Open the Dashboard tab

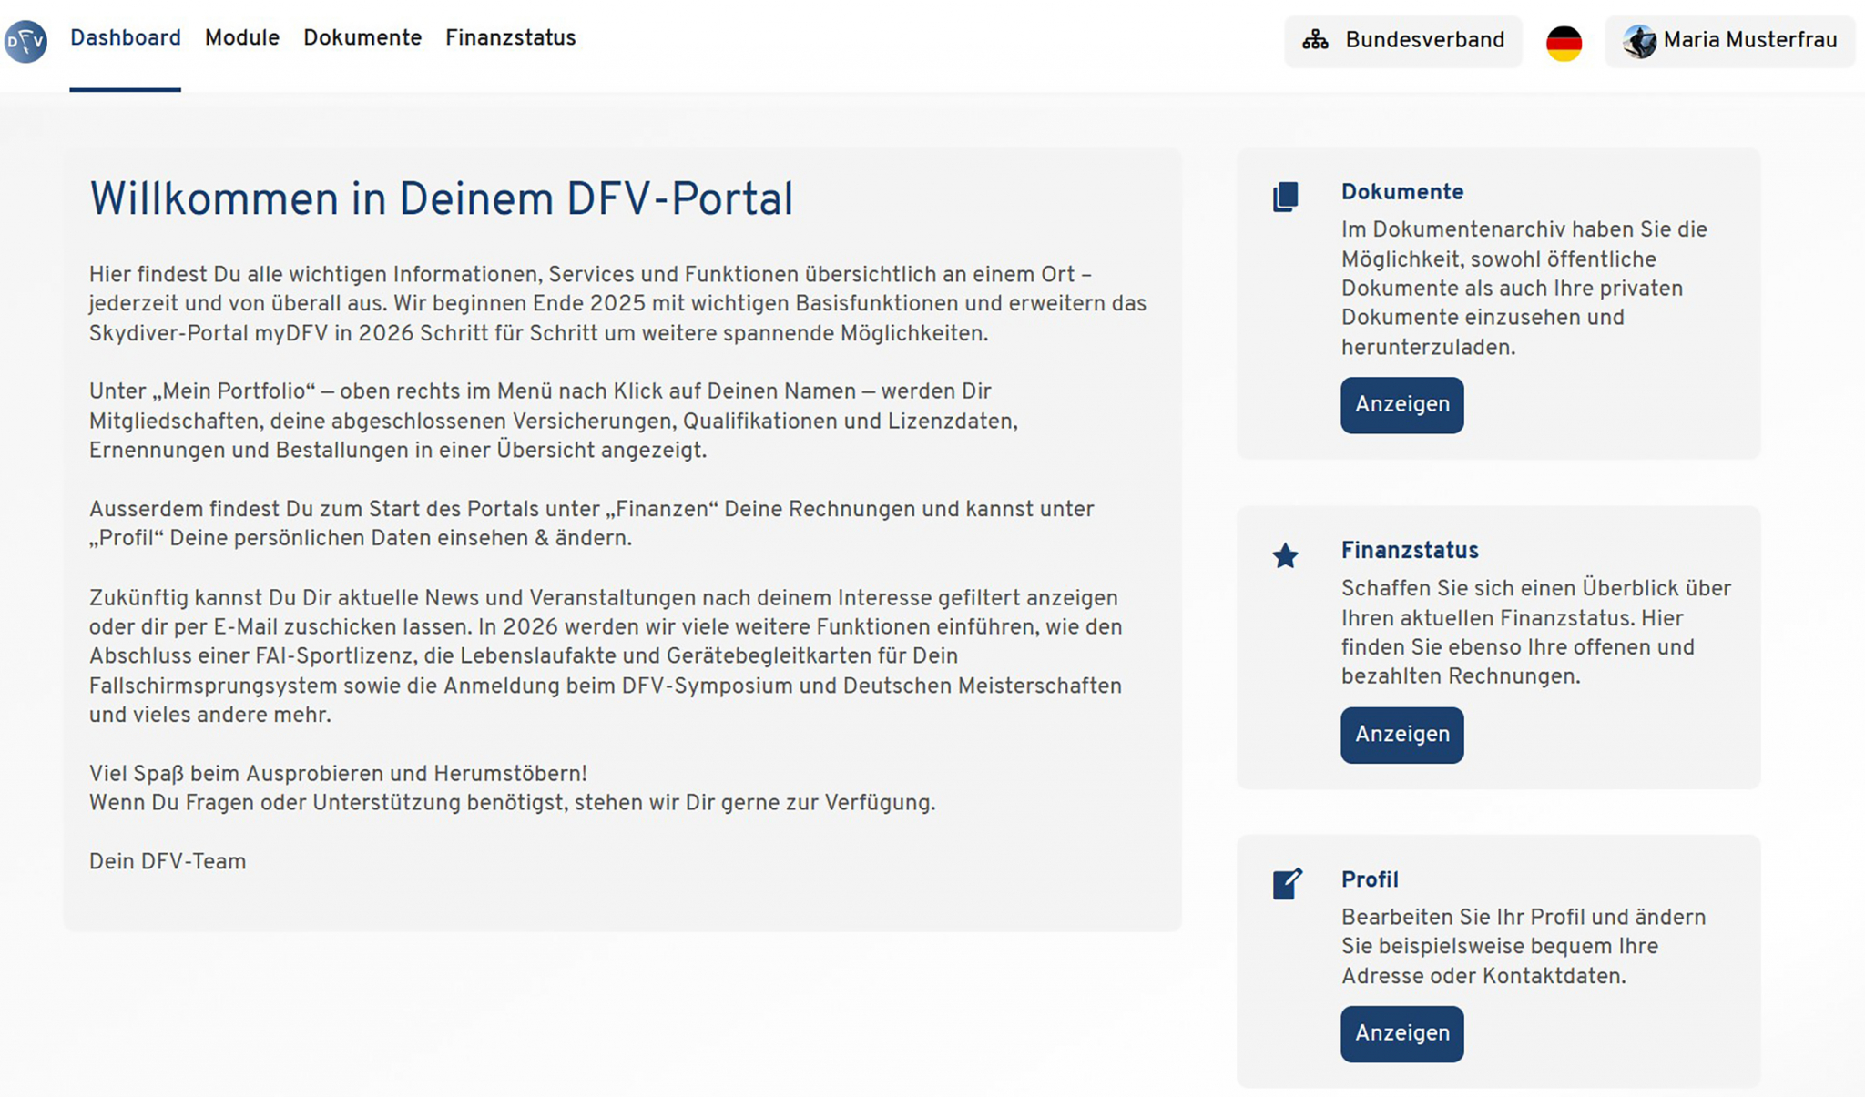(x=126, y=38)
